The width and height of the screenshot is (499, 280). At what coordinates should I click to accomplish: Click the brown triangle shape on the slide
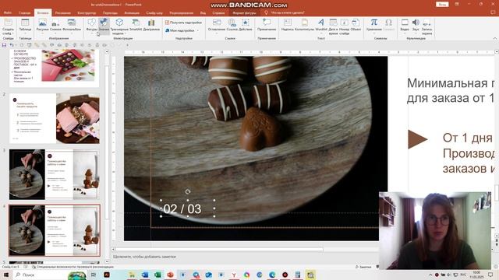point(418,139)
